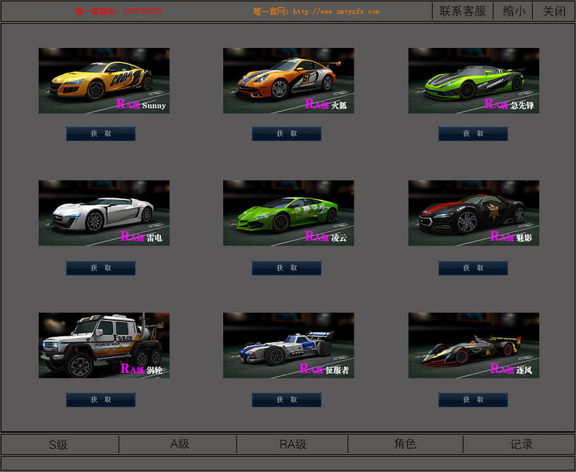Open the A级 tab

tap(180, 444)
